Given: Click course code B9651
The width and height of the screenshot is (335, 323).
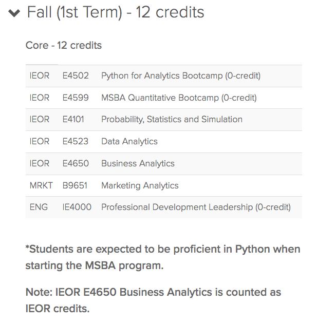Looking at the screenshot, I should 75,185.
